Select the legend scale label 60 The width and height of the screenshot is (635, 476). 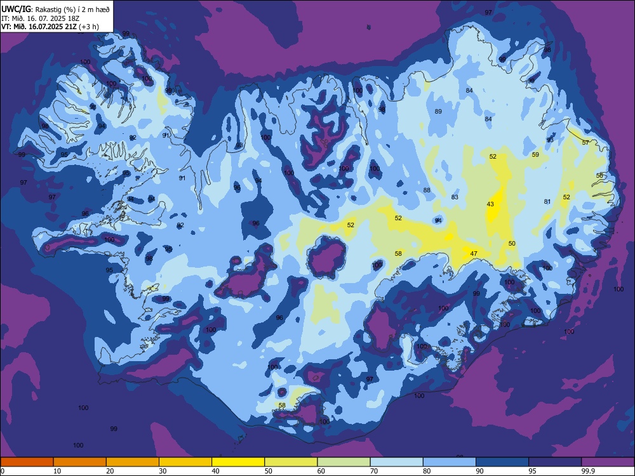point(321,471)
